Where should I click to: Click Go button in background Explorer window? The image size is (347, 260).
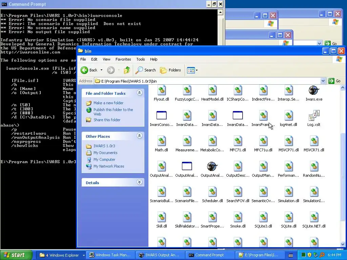pos(331,43)
